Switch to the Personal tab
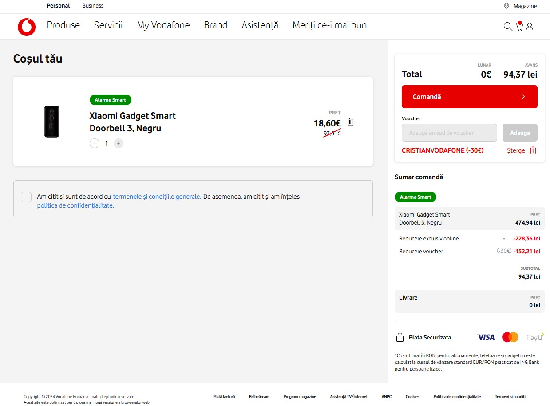550x406 pixels. [58, 6]
